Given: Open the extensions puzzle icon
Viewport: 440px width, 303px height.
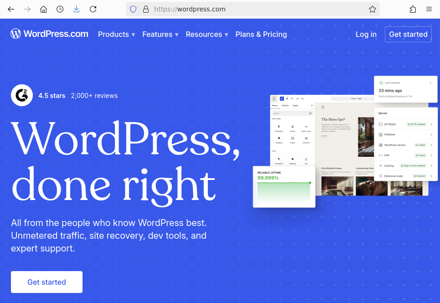Looking at the screenshot, I should pyautogui.click(x=413, y=9).
